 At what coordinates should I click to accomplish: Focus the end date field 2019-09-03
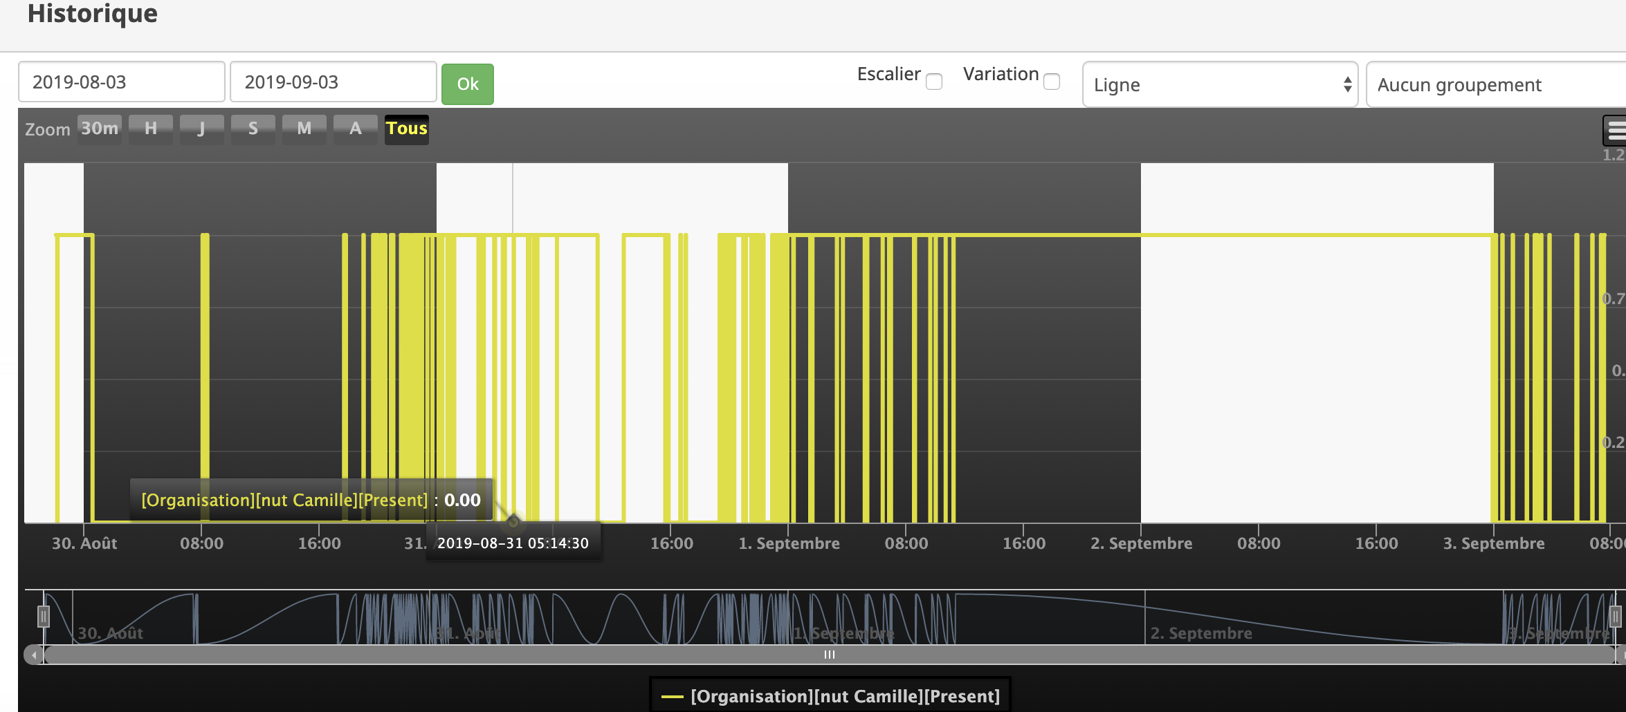click(x=334, y=82)
